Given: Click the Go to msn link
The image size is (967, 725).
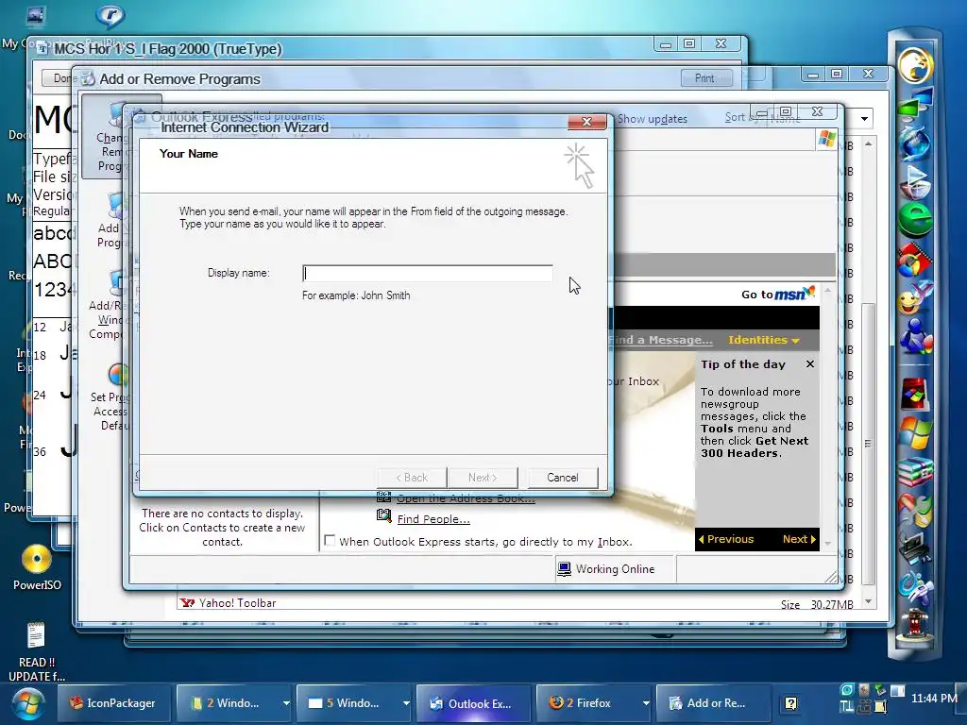Looking at the screenshot, I should pyautogui.click(x=778, y=294).
